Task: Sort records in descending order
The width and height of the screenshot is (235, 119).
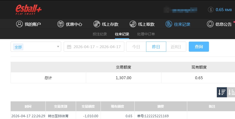Action: click(222, 92)
